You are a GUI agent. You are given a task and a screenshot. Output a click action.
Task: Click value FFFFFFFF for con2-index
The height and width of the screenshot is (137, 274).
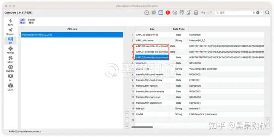tap(194, 80)
